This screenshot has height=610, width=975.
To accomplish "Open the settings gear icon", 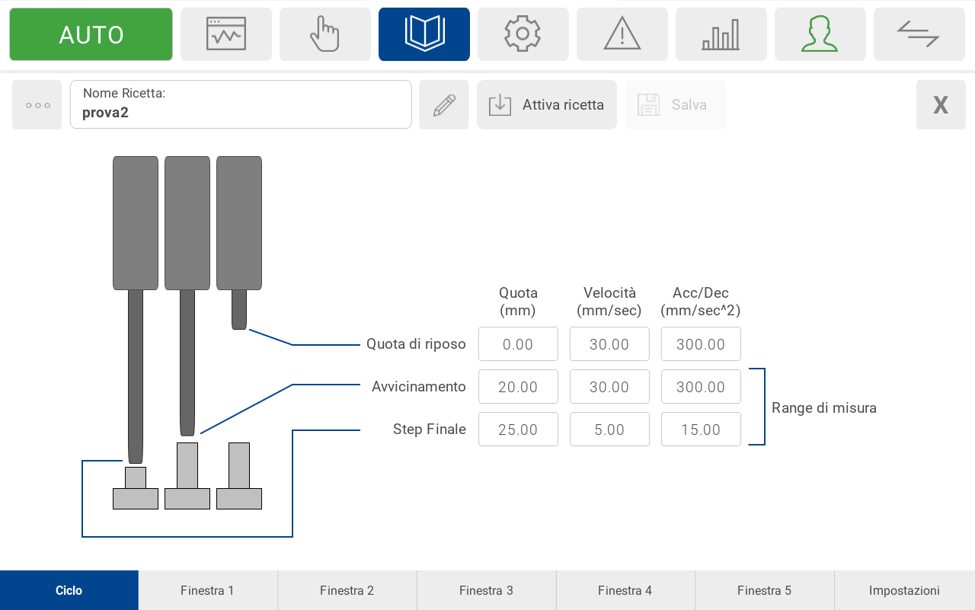I will [523, 34].
